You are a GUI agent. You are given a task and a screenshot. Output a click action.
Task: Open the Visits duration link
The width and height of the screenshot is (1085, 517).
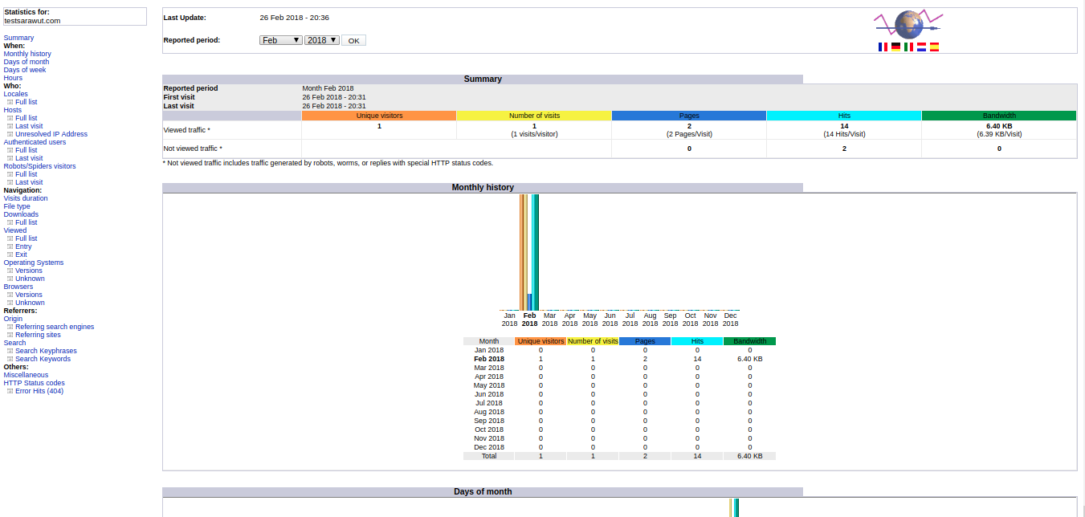(26, 198)
